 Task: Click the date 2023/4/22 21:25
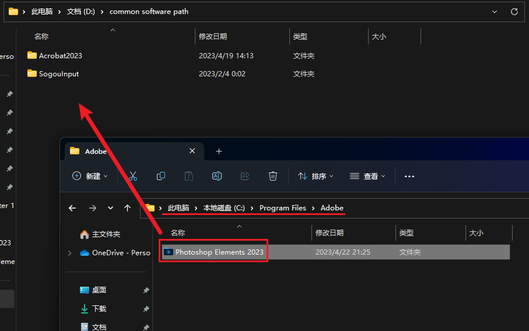343,252
